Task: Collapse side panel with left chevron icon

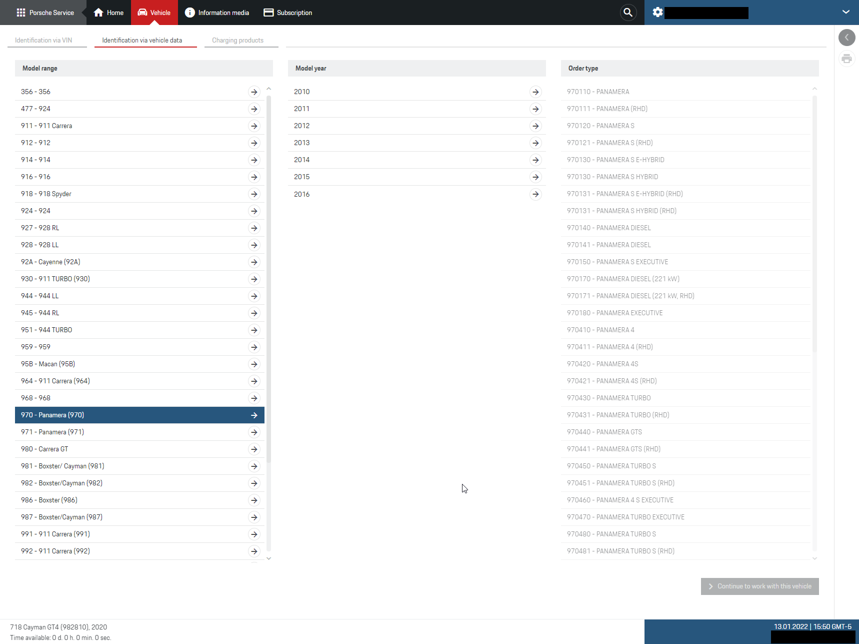Action: (x=846, y=38)
